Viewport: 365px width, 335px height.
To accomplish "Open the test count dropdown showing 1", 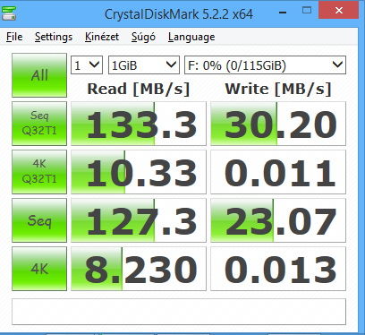I will [x=87, y=64].
